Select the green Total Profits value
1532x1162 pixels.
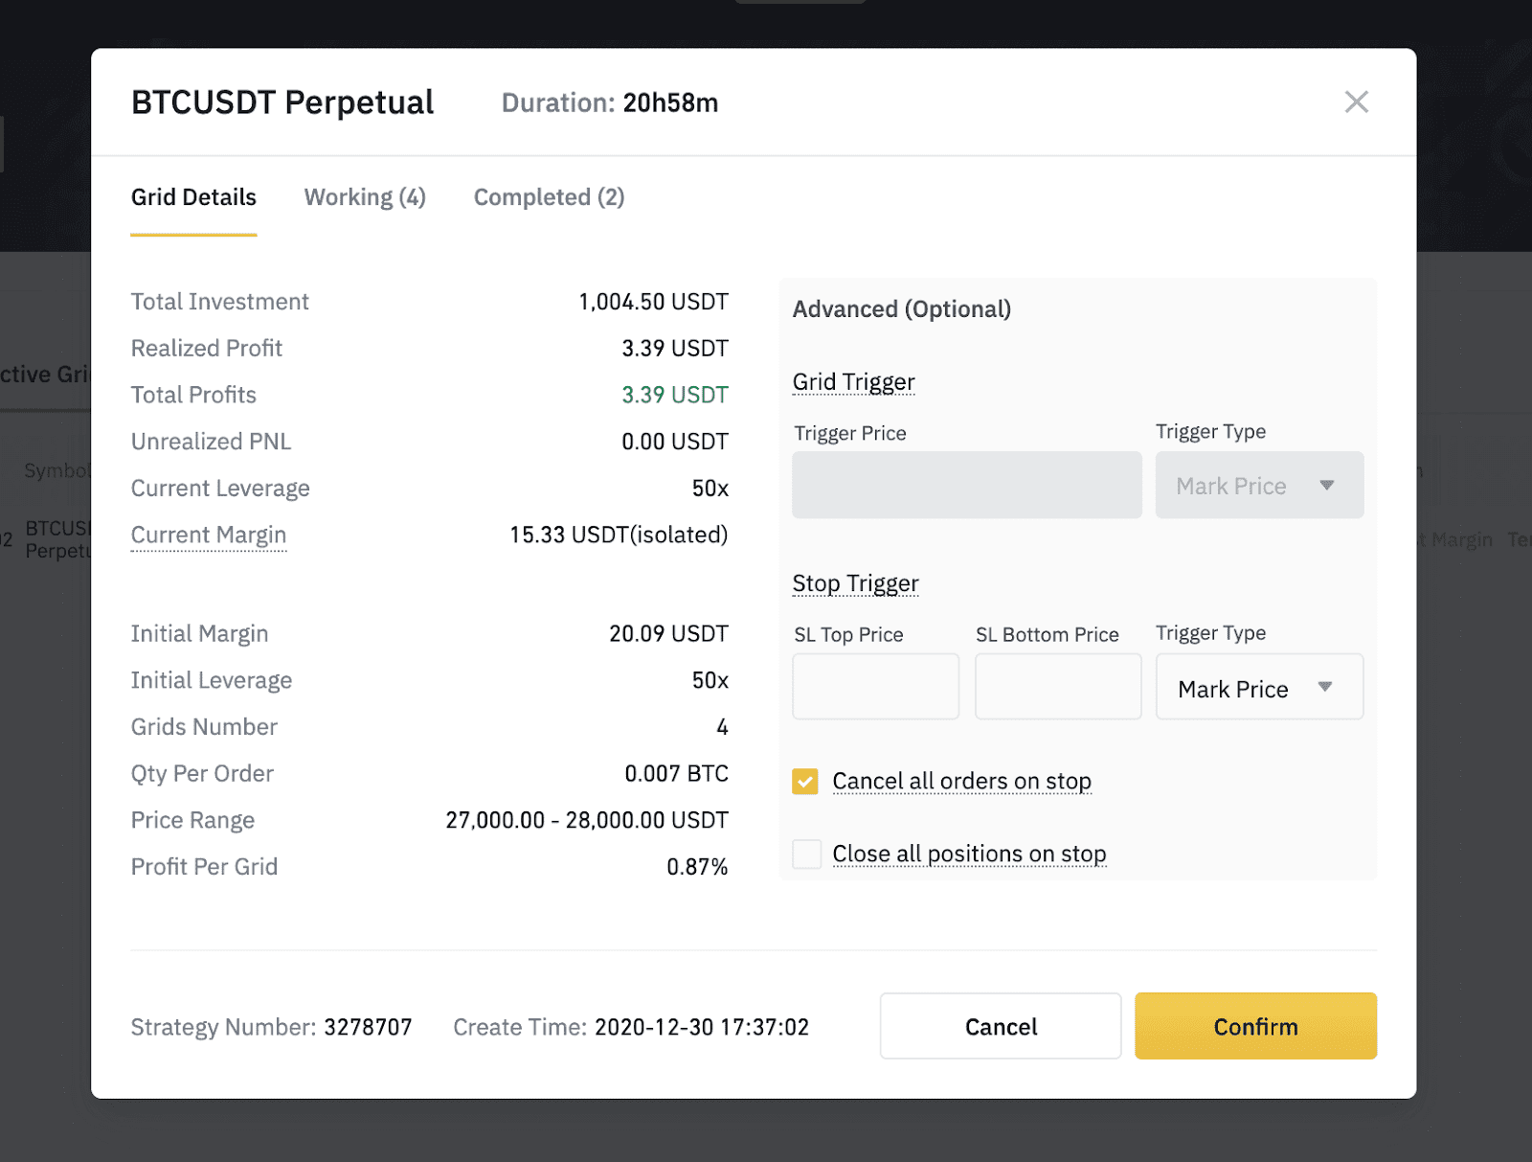coord(675,395)
